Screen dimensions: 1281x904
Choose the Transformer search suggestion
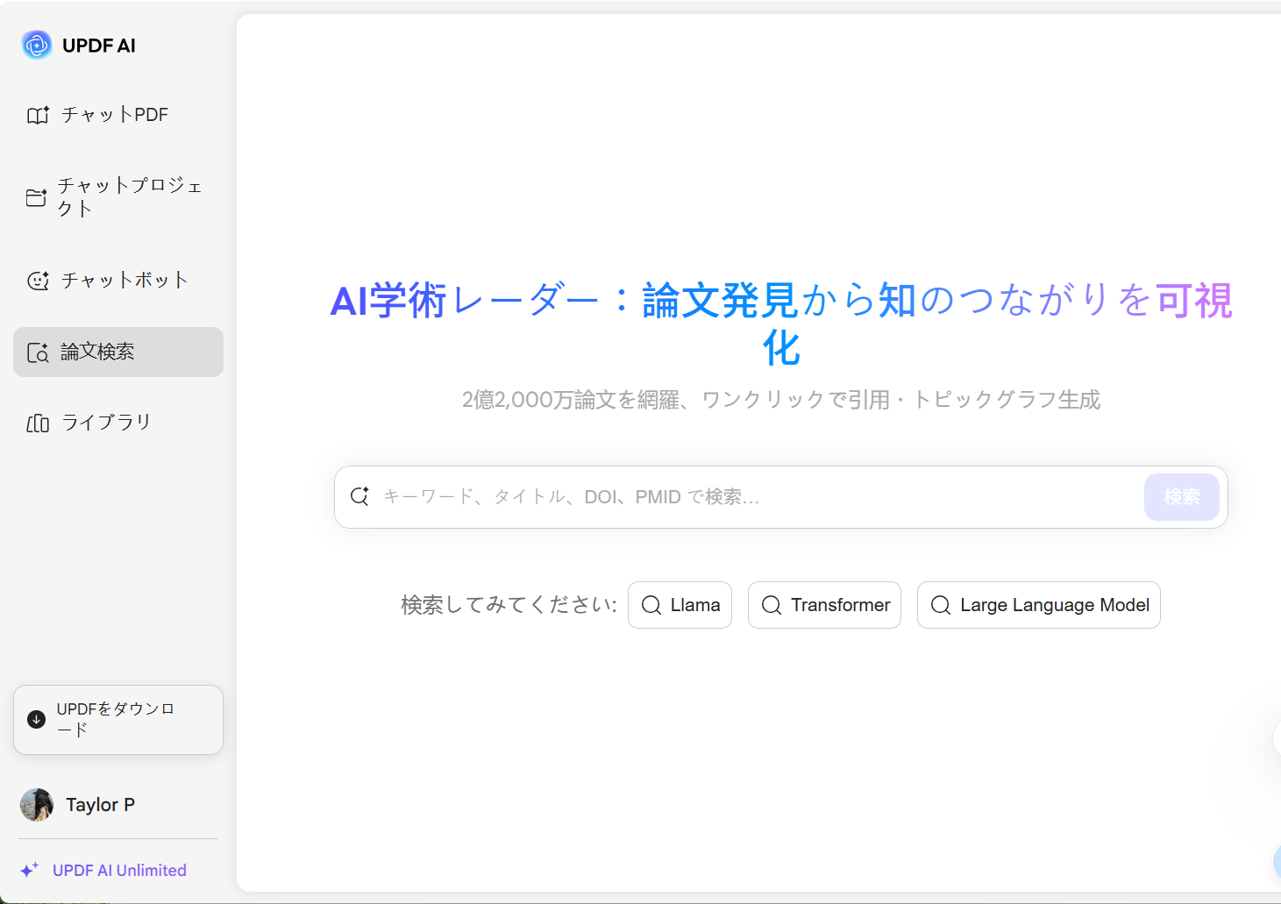point(824,605)
